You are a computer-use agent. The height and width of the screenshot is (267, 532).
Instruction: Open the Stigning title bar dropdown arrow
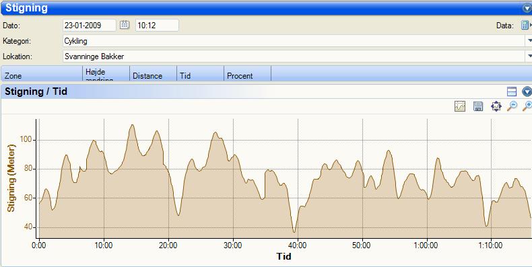point(527,9)
